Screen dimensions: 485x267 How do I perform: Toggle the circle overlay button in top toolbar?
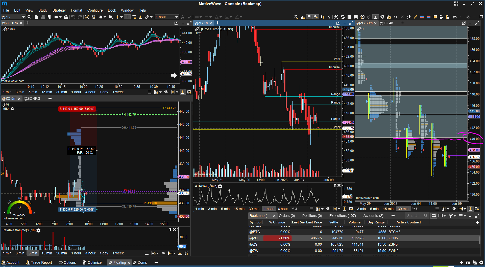coord(316,17)
